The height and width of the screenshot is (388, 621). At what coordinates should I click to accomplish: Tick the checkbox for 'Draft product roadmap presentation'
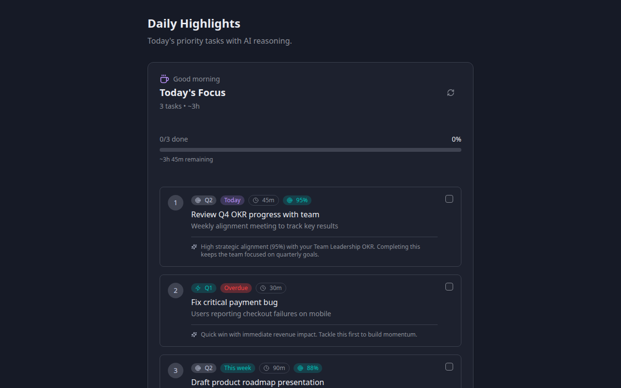[x=449, y=367]
